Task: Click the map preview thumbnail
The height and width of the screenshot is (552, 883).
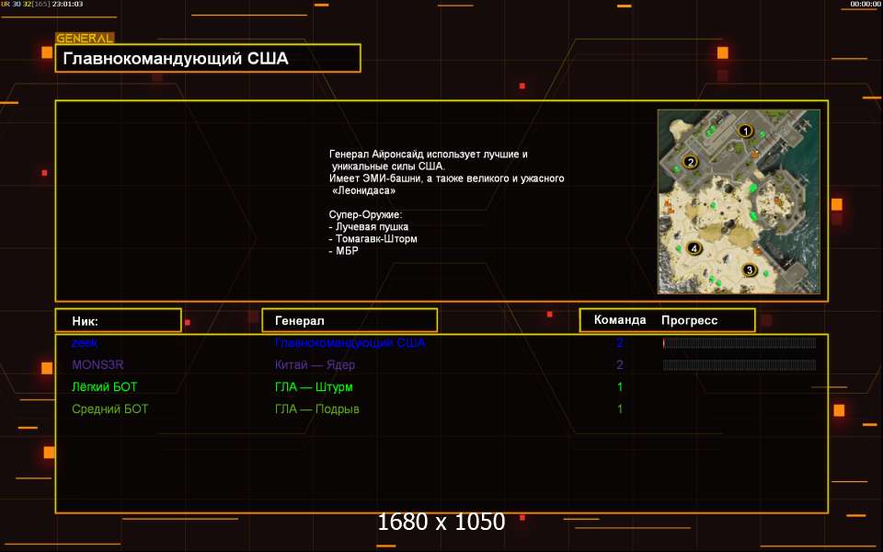Action: click(739, 201)
